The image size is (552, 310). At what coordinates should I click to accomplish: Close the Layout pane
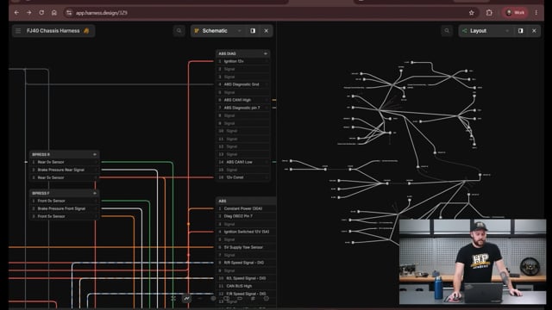coord(534,31)
